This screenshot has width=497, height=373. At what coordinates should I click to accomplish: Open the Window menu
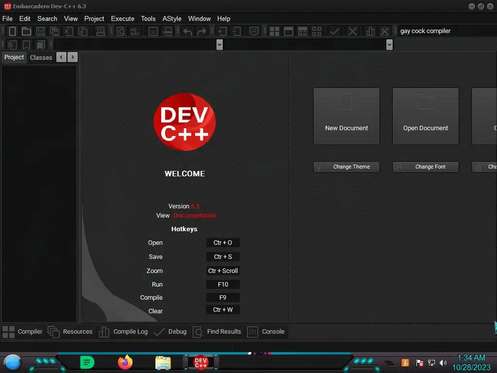click(x=199, y=19)
